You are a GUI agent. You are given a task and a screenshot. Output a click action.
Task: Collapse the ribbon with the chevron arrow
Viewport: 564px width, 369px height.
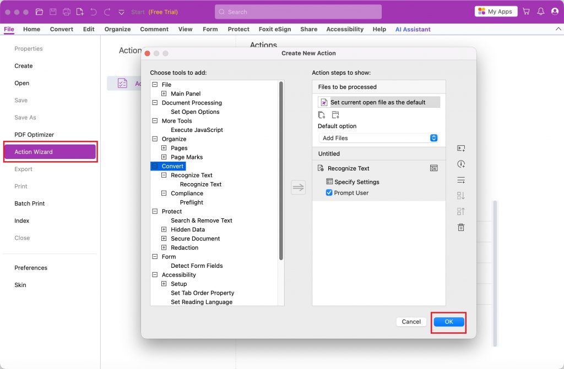(558, 29)
